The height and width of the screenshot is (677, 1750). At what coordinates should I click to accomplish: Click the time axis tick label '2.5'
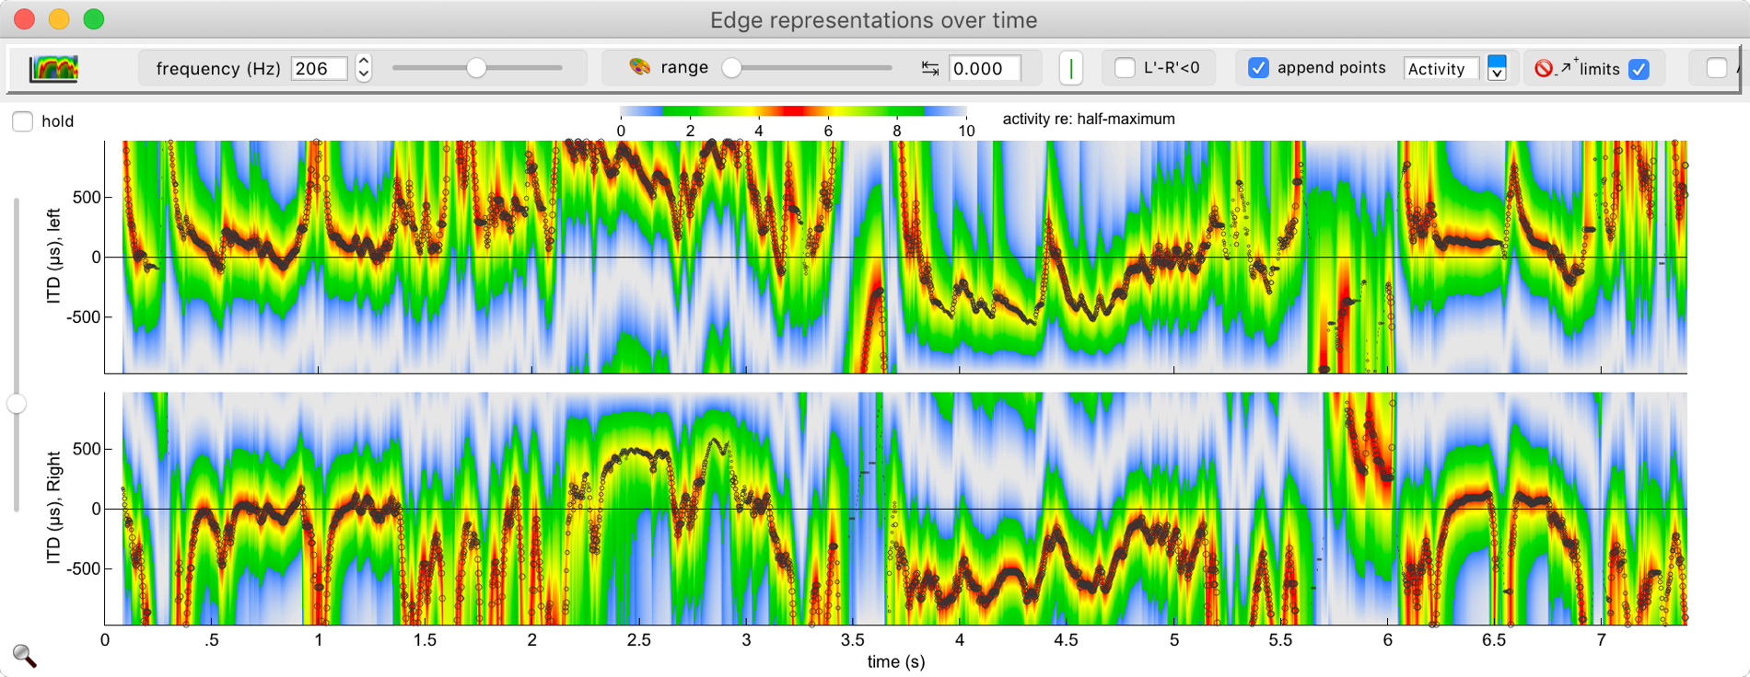coord(638,640)
